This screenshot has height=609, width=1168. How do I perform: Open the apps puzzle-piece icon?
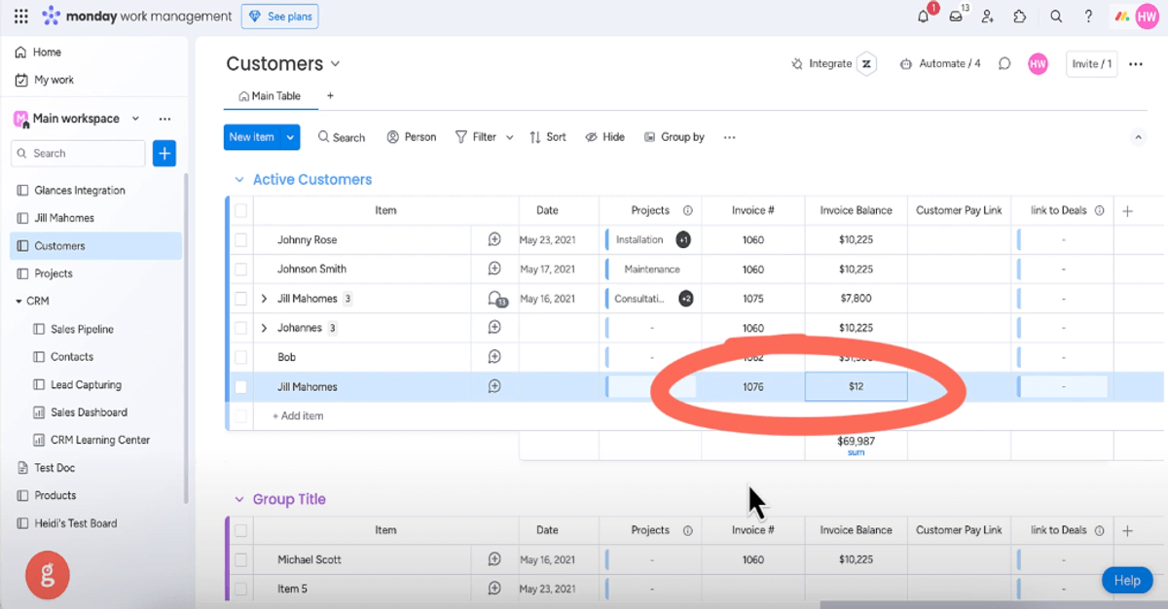pos(1020,17)
